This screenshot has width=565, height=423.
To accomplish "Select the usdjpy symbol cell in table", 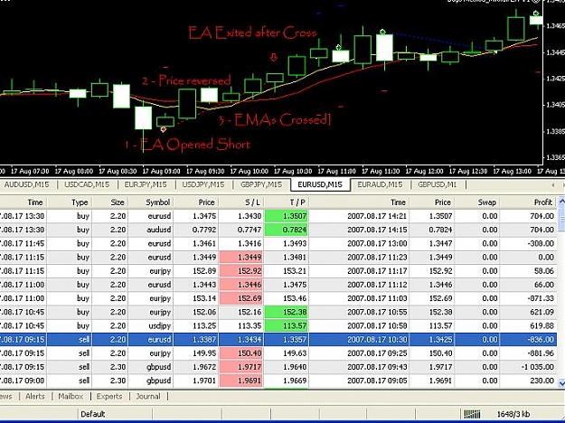I will (160, 325).
